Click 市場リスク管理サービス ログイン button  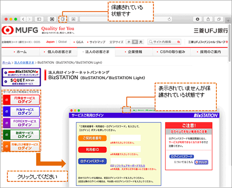point(22,146)
